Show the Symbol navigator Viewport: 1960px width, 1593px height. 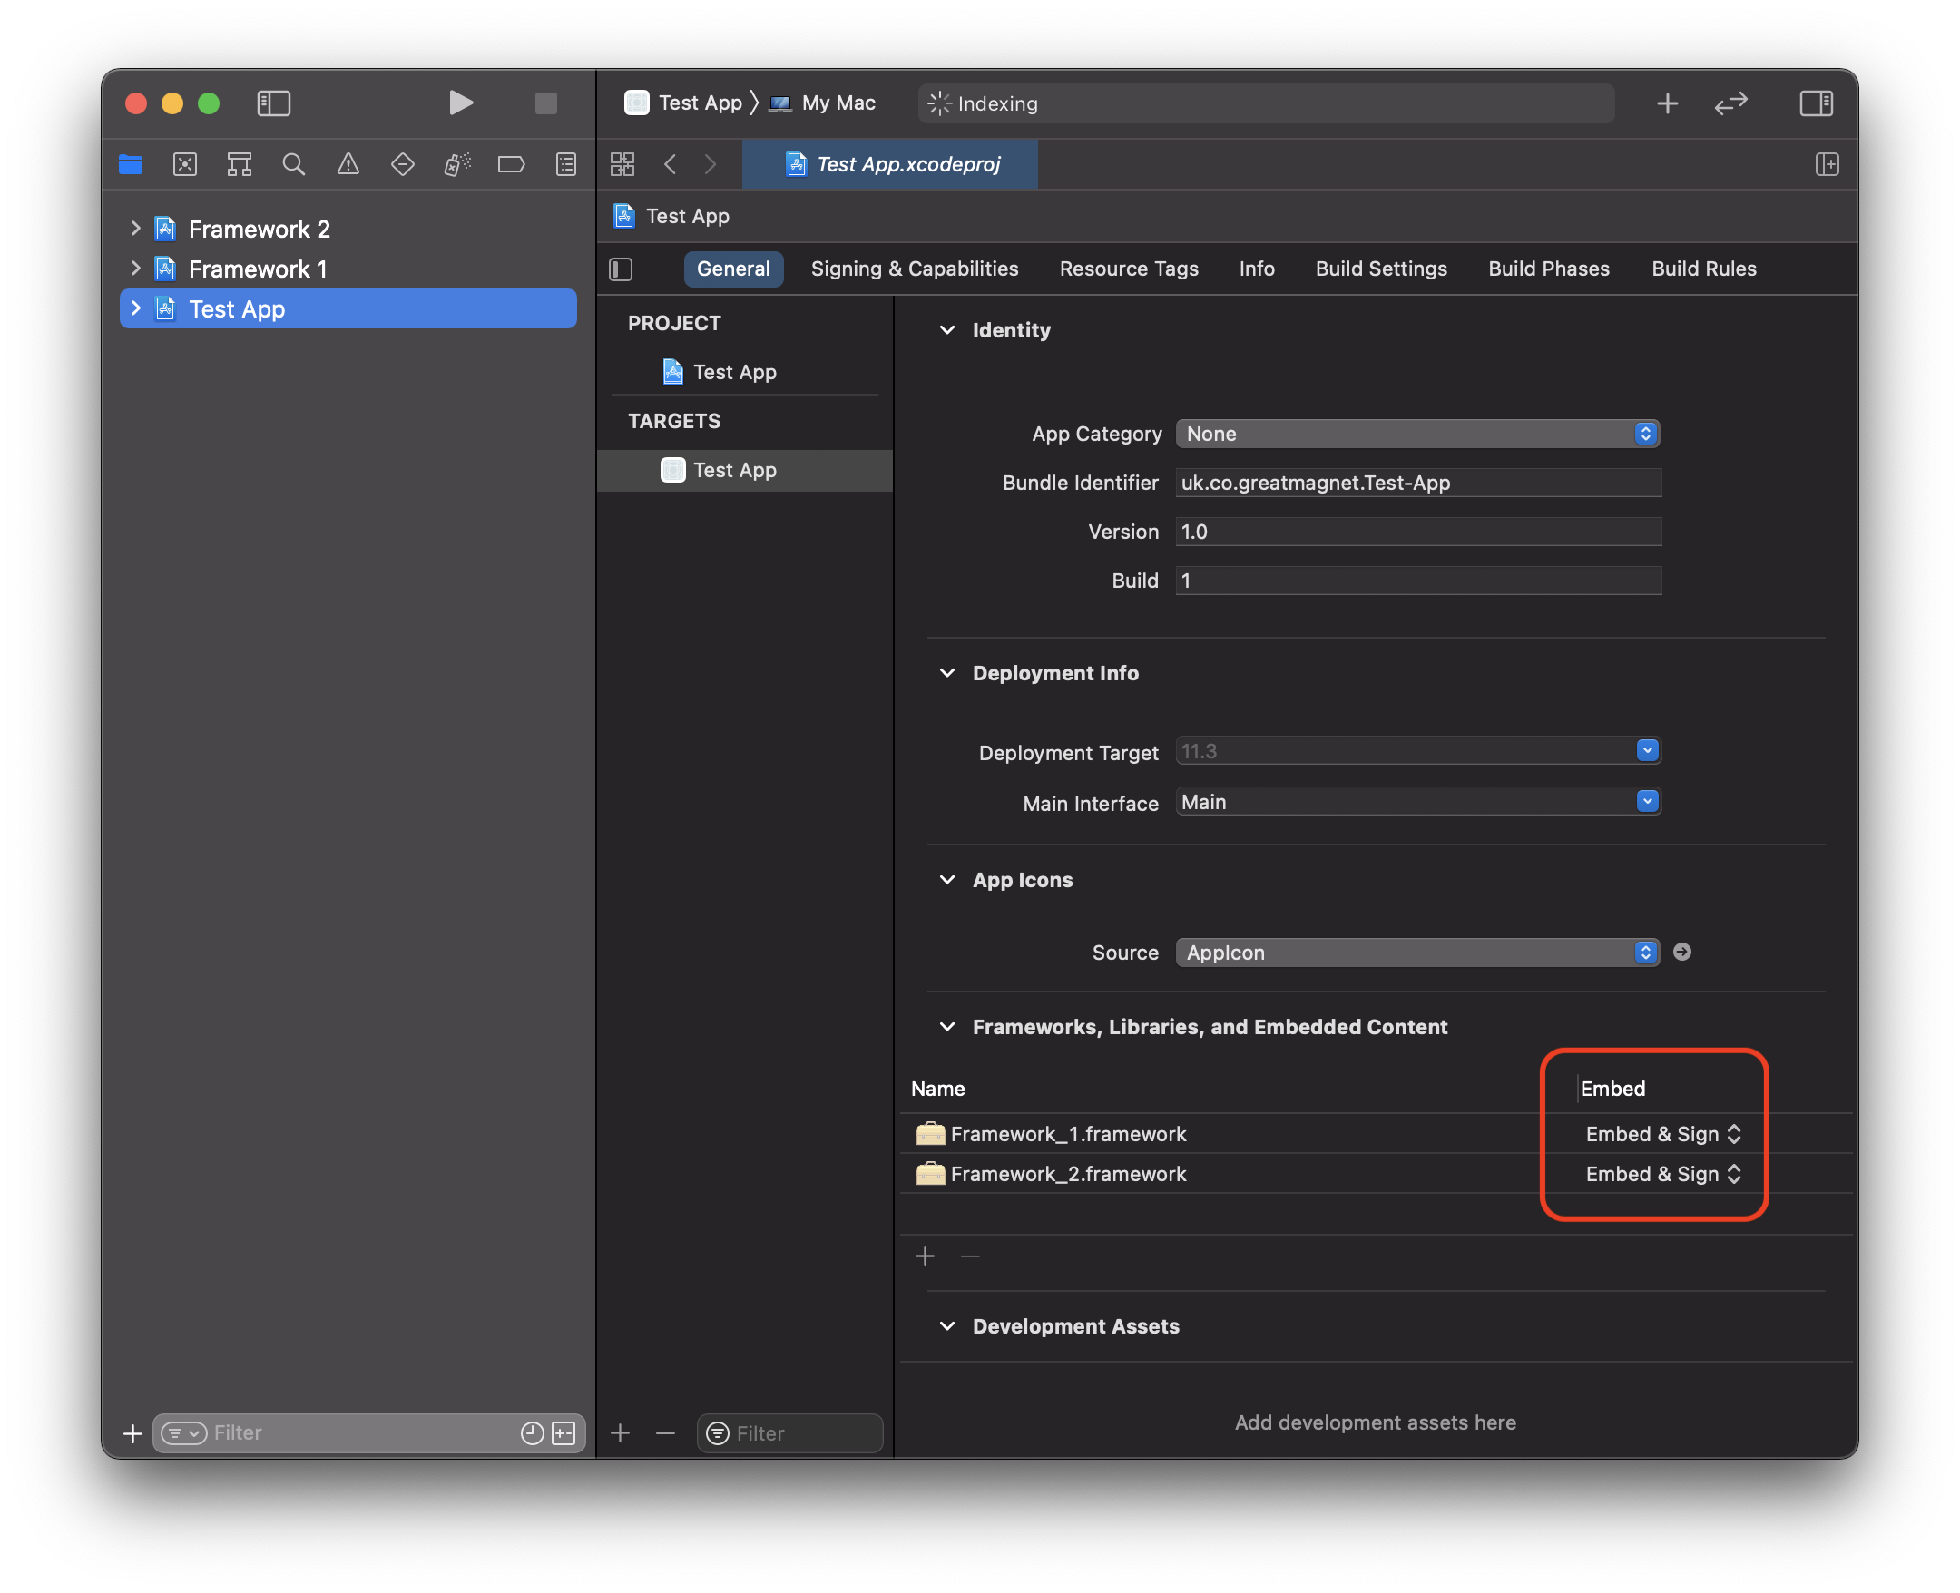click(240, 164)
